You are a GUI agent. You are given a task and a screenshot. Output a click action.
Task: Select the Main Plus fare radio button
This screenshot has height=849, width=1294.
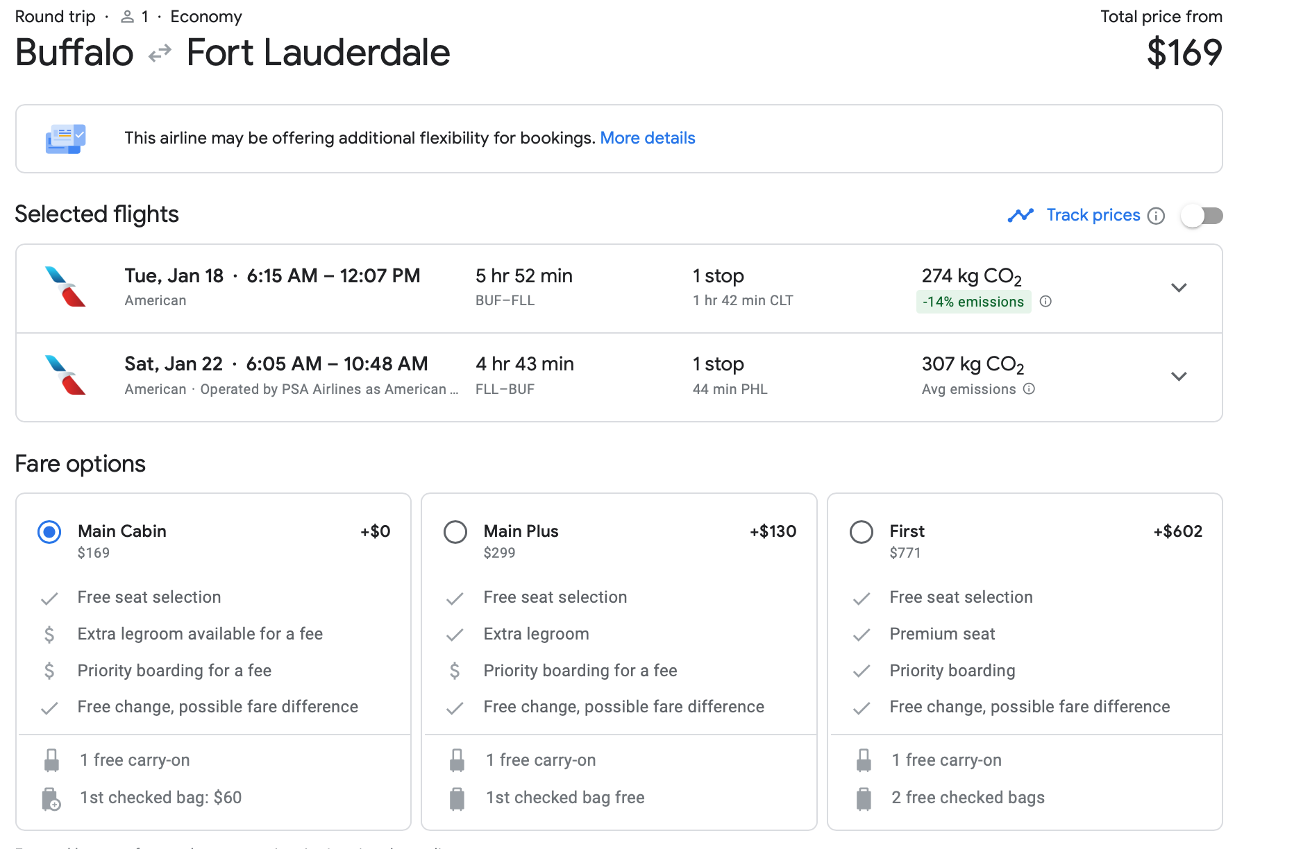tap(455, 532)
